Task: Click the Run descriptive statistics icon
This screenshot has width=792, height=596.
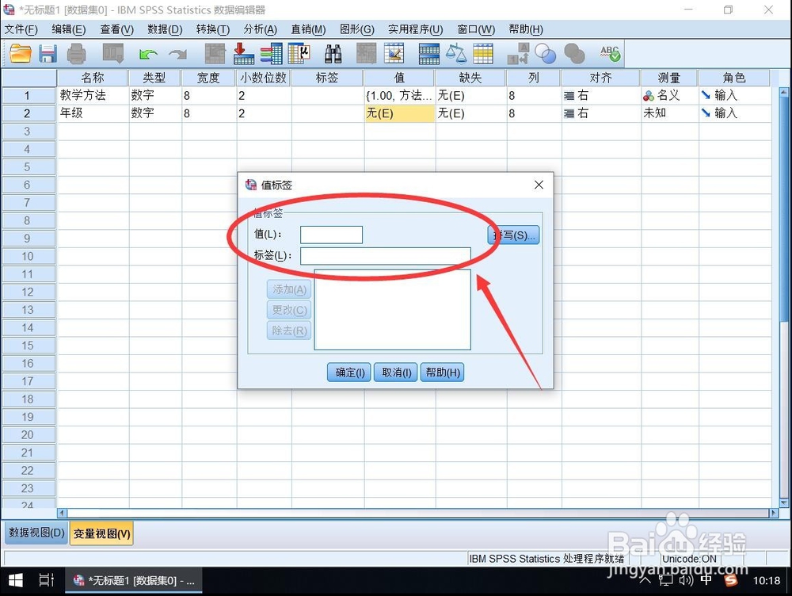Action: click(299, 54)
